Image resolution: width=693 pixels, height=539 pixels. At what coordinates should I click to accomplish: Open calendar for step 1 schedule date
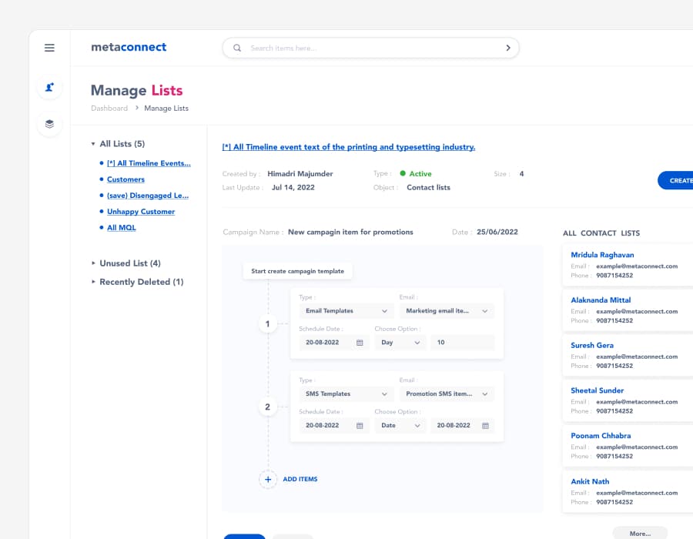coord(360,343)
